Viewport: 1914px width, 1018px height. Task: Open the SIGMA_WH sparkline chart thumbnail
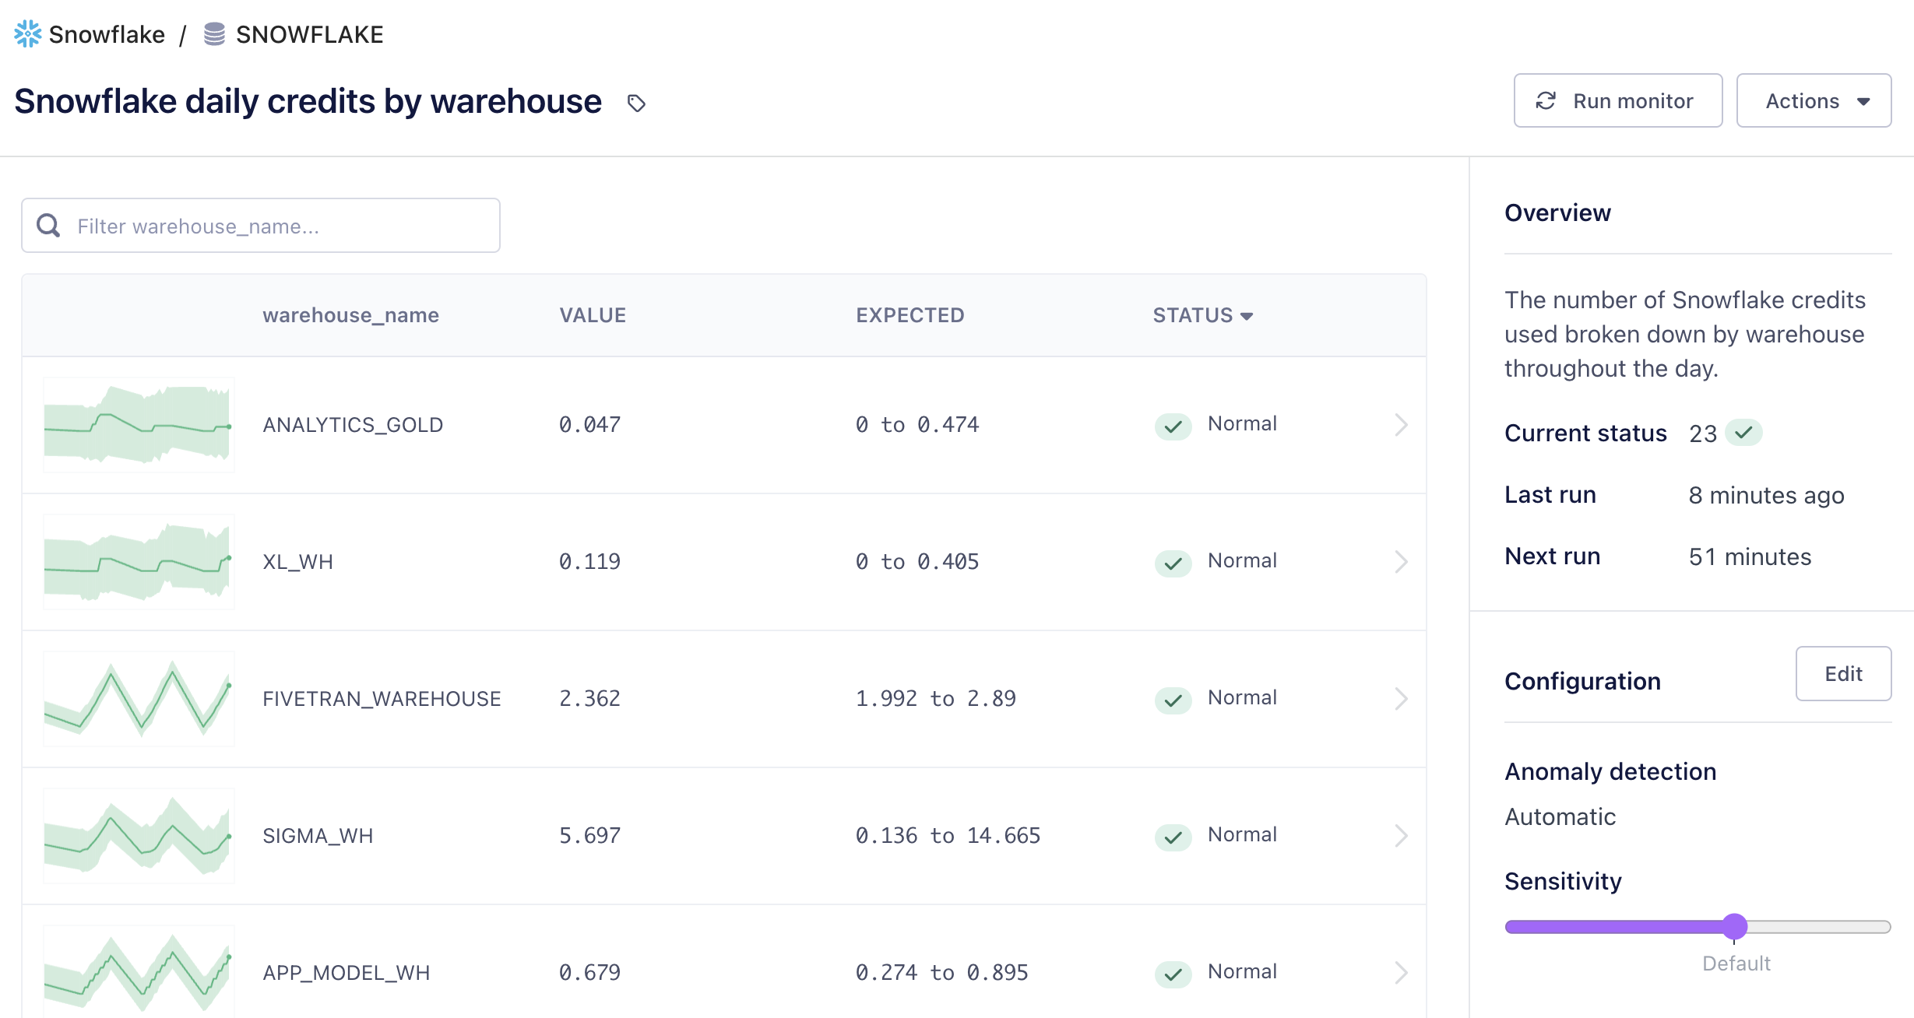139,836
